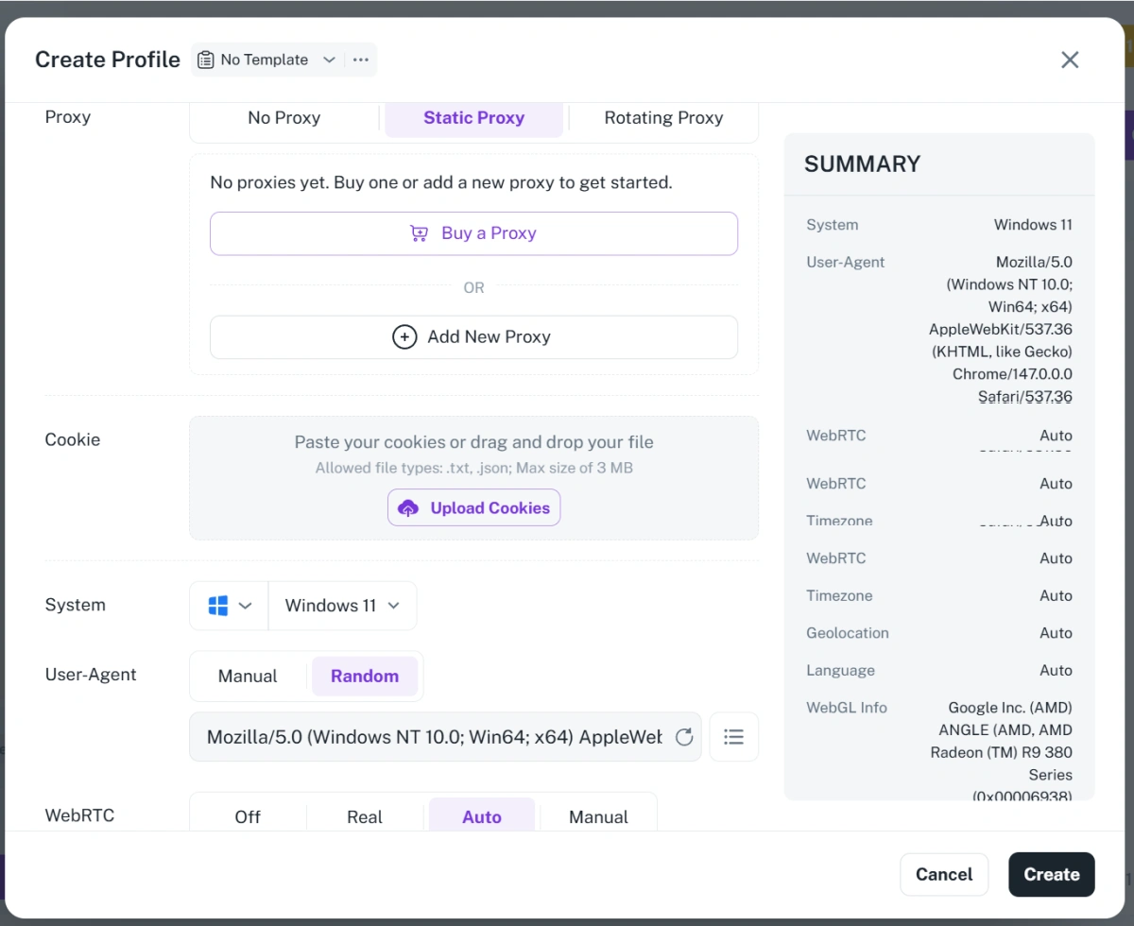Set WebRTC to Off

pos(248,817)
